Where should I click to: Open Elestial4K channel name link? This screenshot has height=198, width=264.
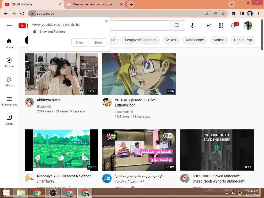pos(44,106)
